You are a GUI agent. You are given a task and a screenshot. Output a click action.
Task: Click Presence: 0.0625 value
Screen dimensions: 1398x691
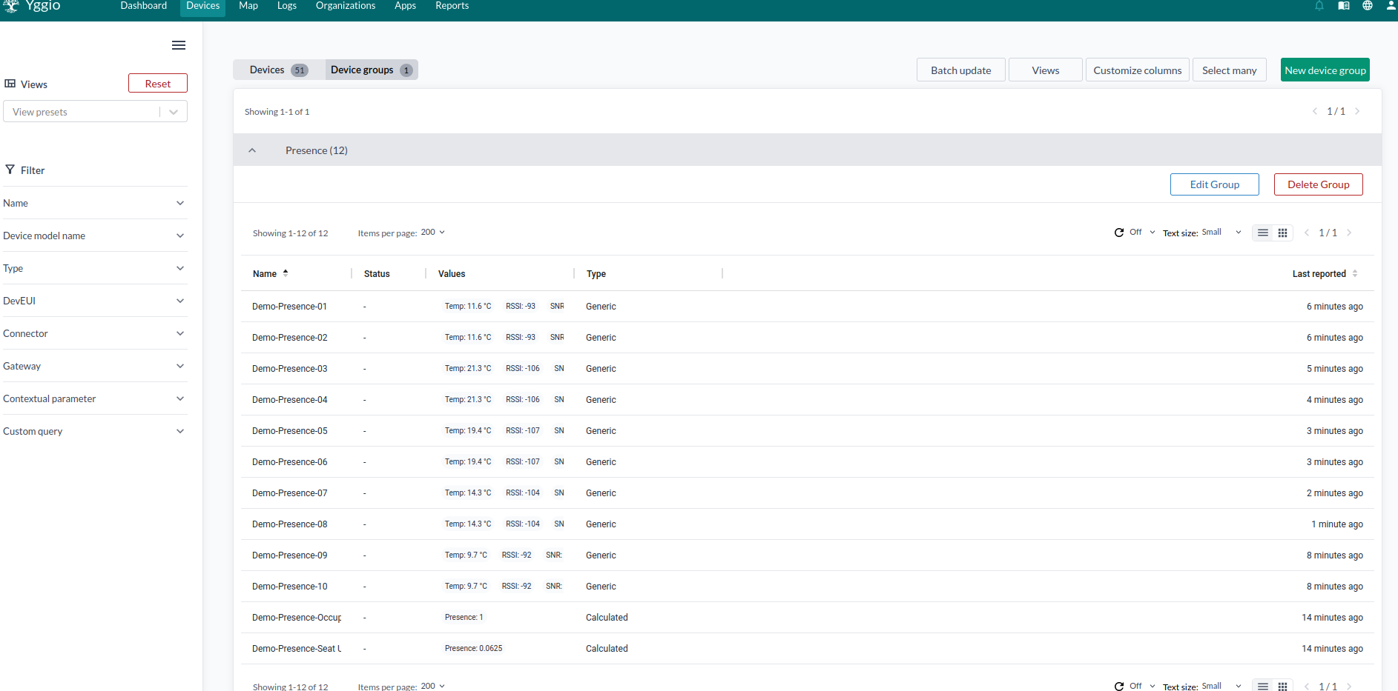[474, 649]
